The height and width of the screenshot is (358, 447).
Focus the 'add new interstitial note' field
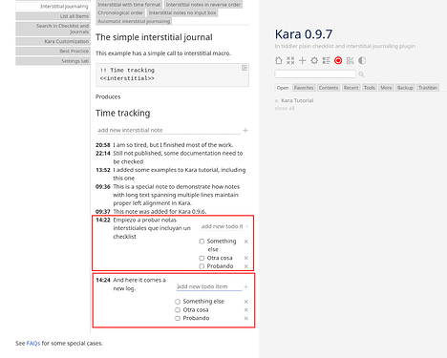pos(168,130)
